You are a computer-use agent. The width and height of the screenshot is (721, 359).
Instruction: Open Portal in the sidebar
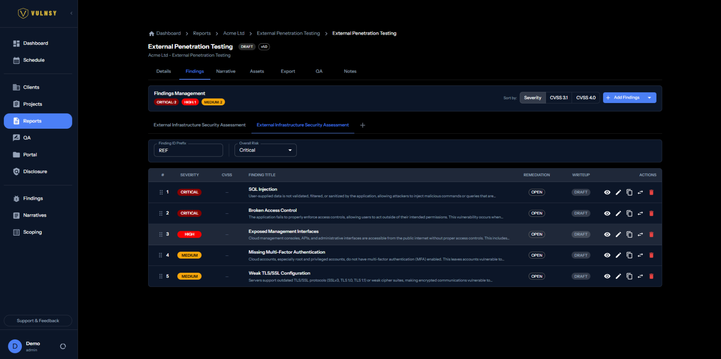[38, 155]
